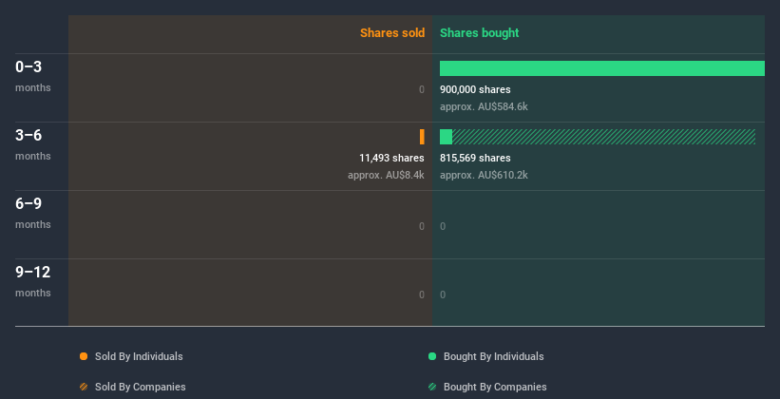780x399 pixels.
Task: Select the Shares bought column header
Action: [x=479, y=33]
